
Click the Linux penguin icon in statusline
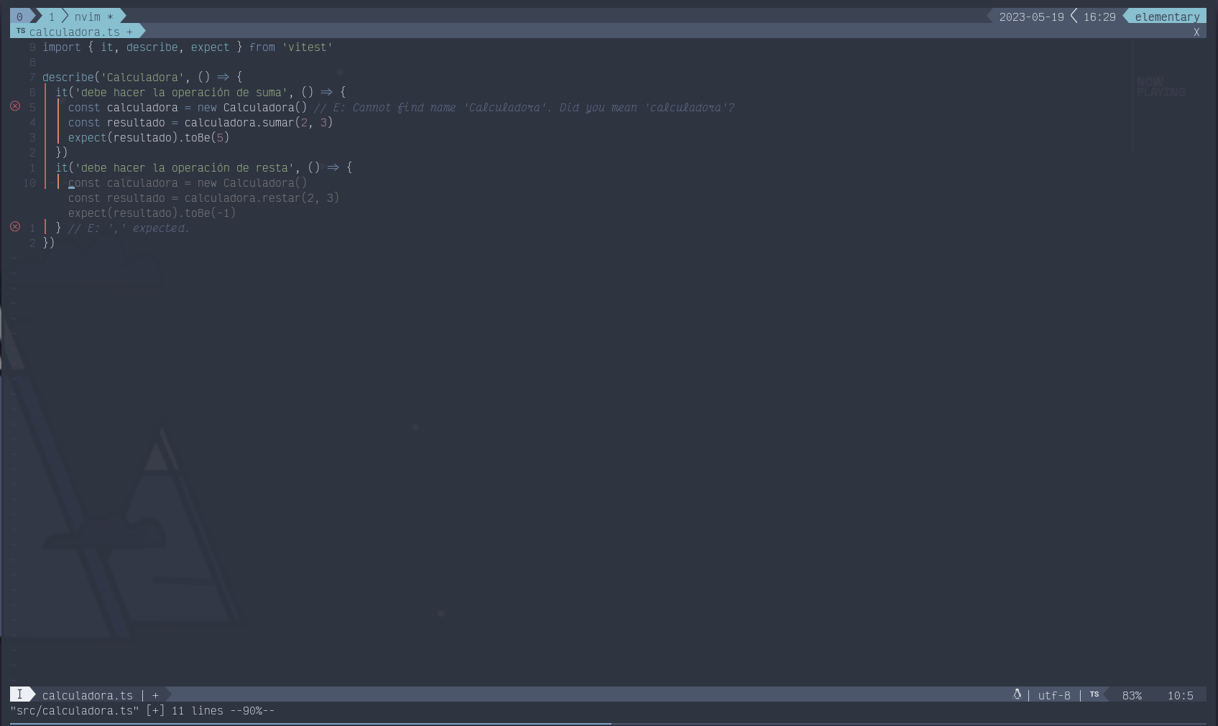pyautogui.click(x=1017, y=694)
